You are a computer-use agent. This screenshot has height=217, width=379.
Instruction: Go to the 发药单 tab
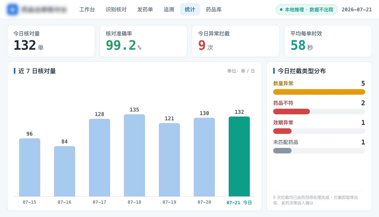pos(145,10)
